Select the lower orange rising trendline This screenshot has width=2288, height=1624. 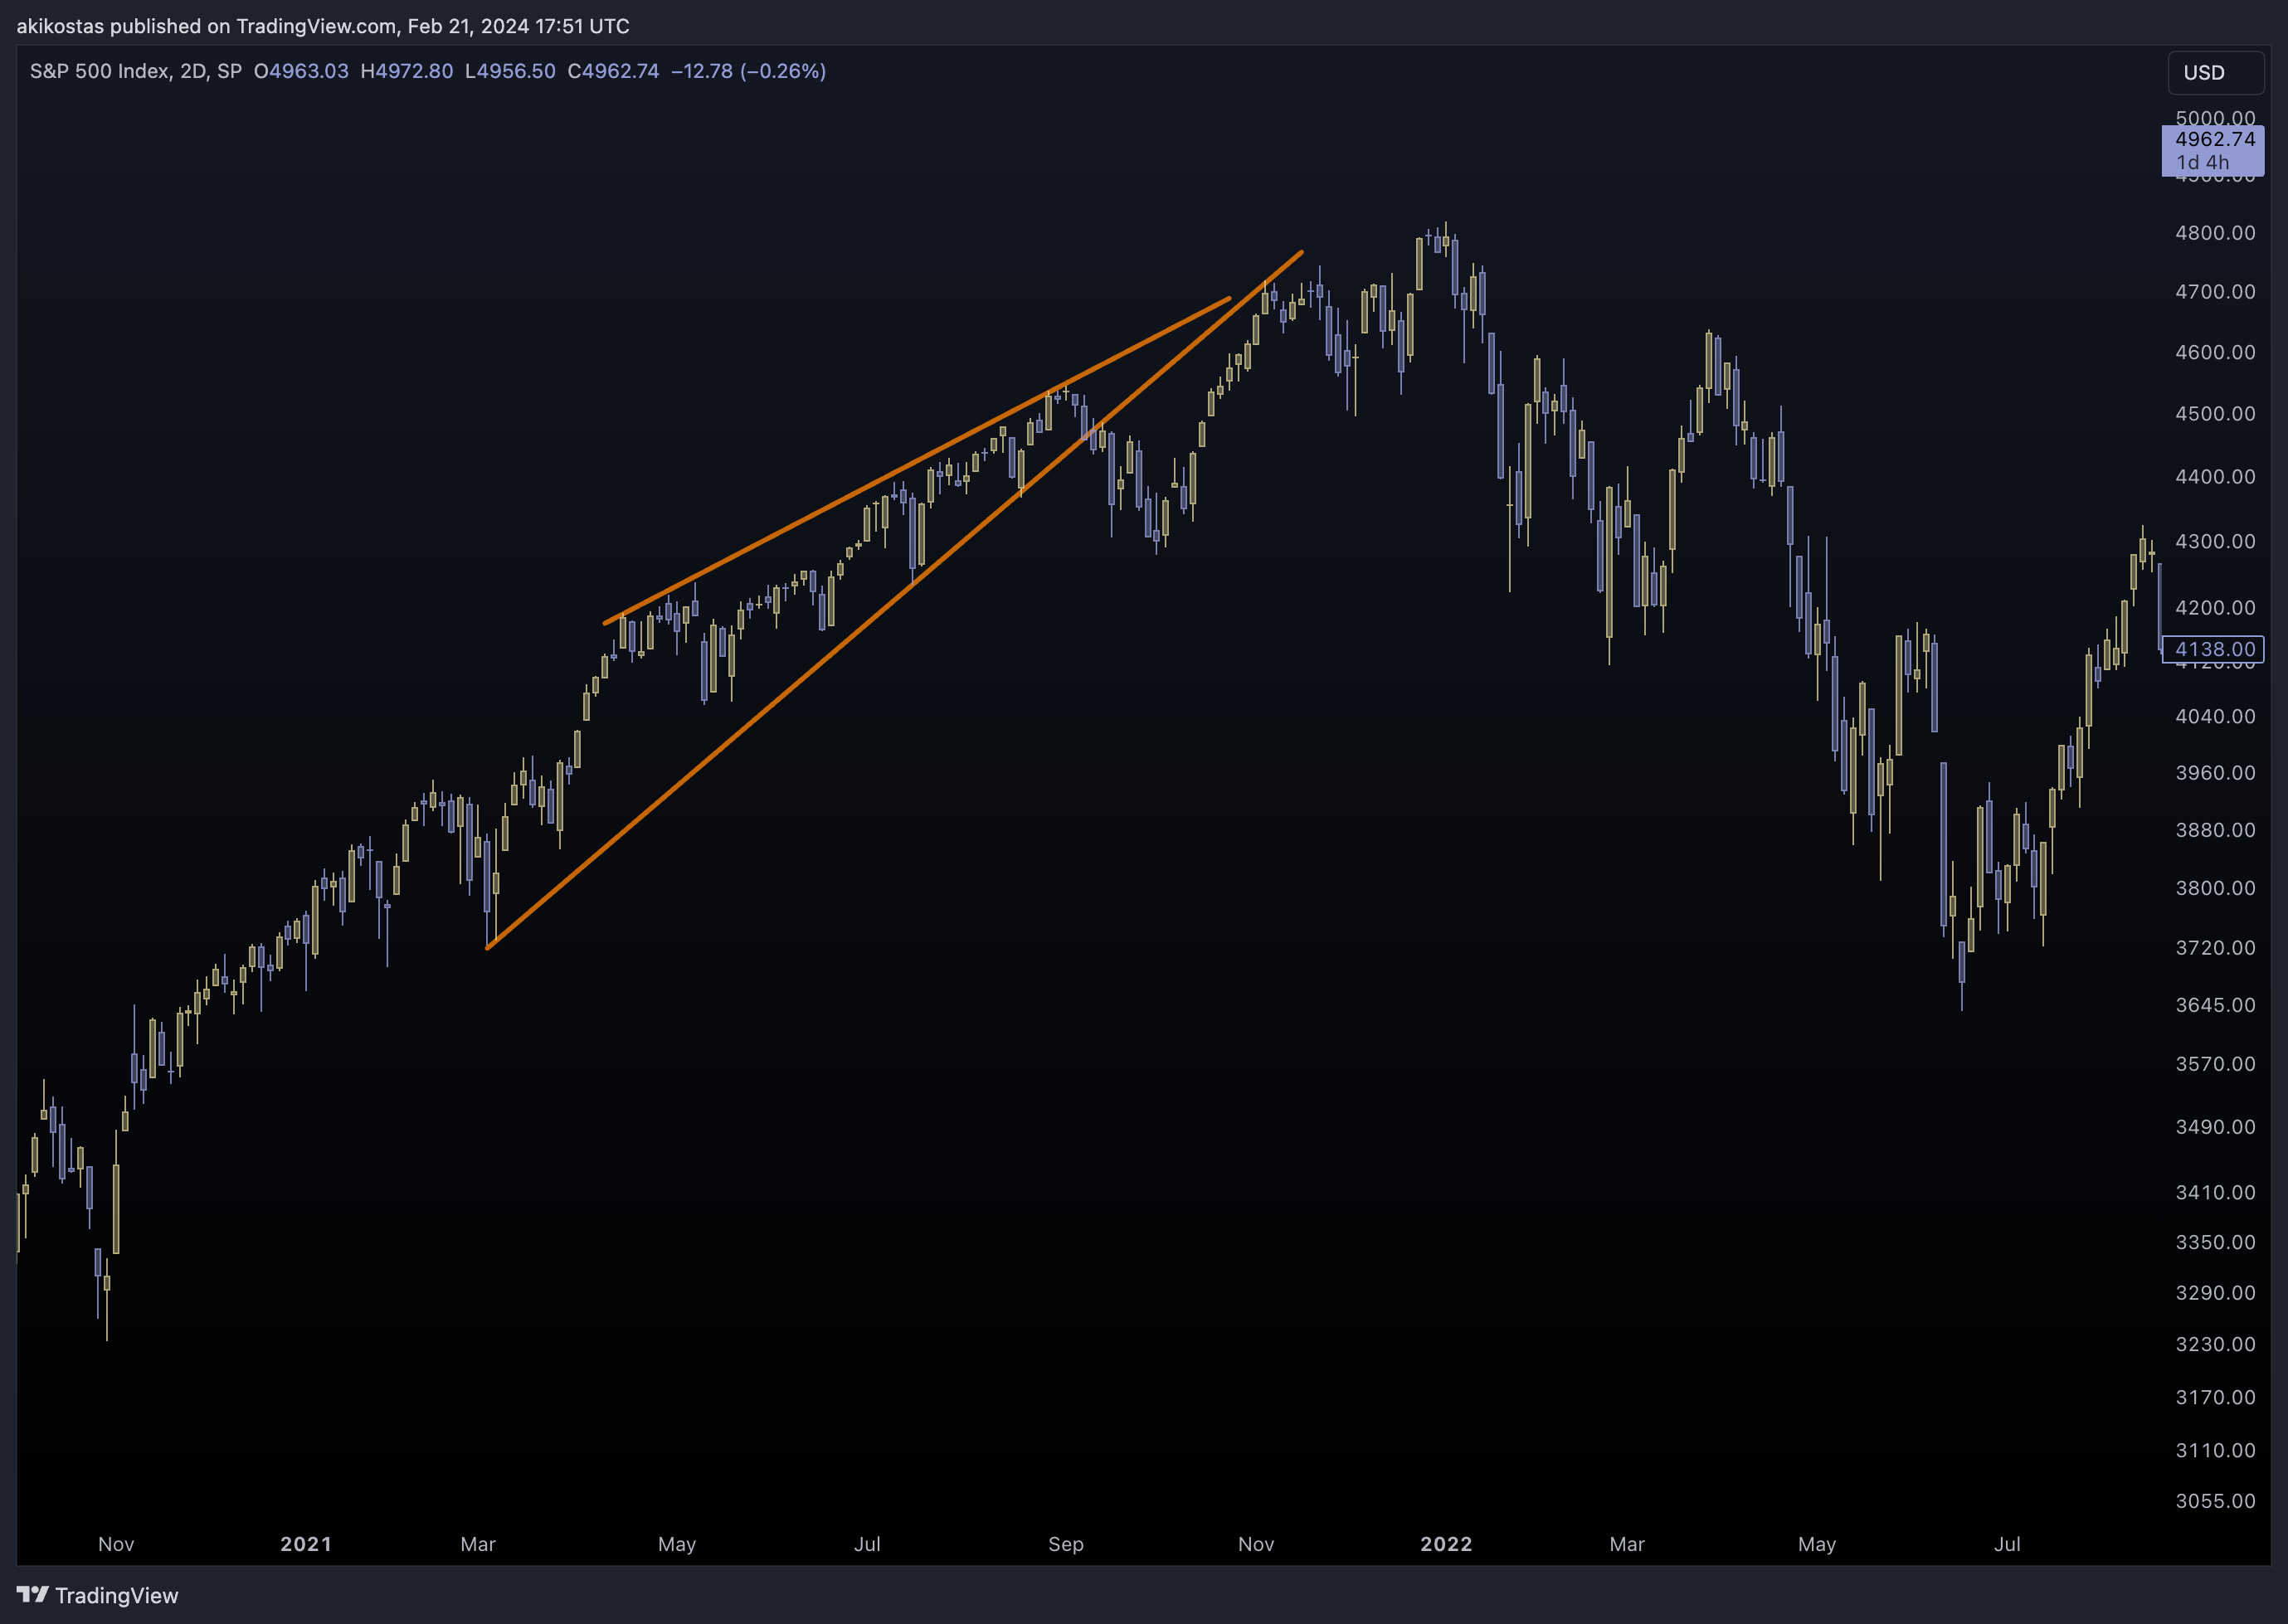coord(894,600)
